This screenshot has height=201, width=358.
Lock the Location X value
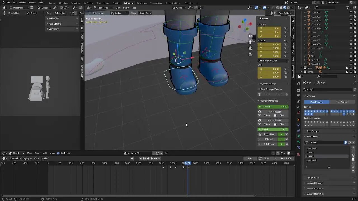(286, 28)
